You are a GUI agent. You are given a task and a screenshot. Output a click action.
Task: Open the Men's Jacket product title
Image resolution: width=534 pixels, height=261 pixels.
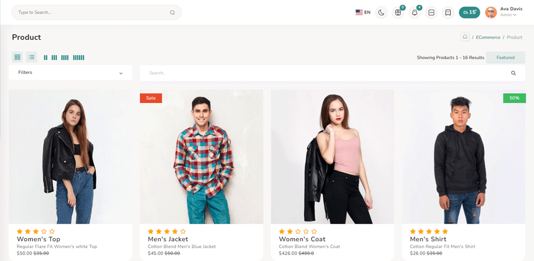168,239
